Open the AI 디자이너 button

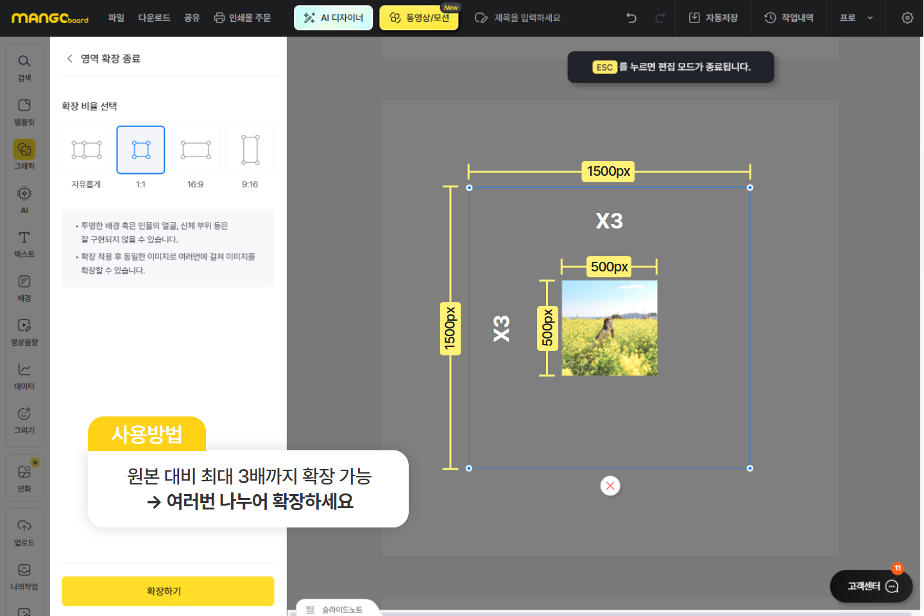tap(333, 18)
